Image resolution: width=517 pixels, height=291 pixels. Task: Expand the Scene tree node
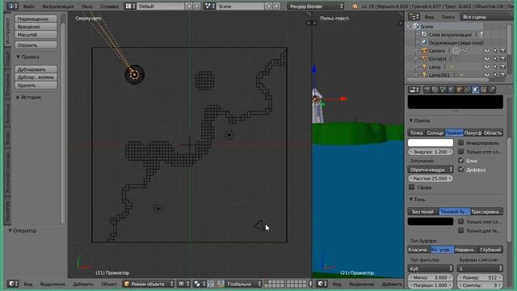click(x=408, y=27)
